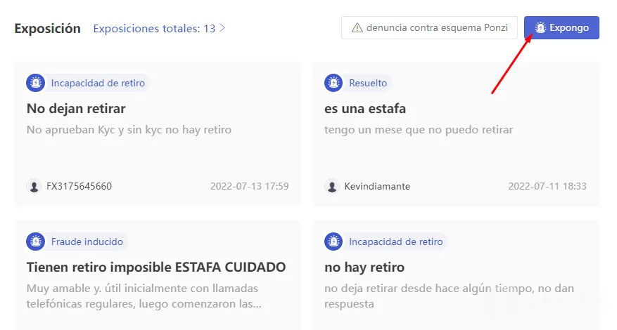Screen dimensions: 617x330
Task: Click alarm icon on no hay retiro card
Action: (x=333, y=242)
